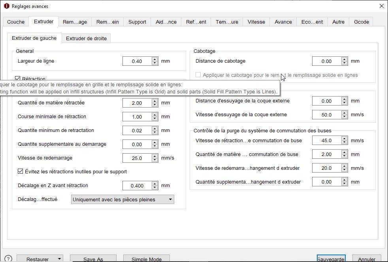Switch to the Gcode tab
Viewport: 388px width, 262px height.
point(361,22)
